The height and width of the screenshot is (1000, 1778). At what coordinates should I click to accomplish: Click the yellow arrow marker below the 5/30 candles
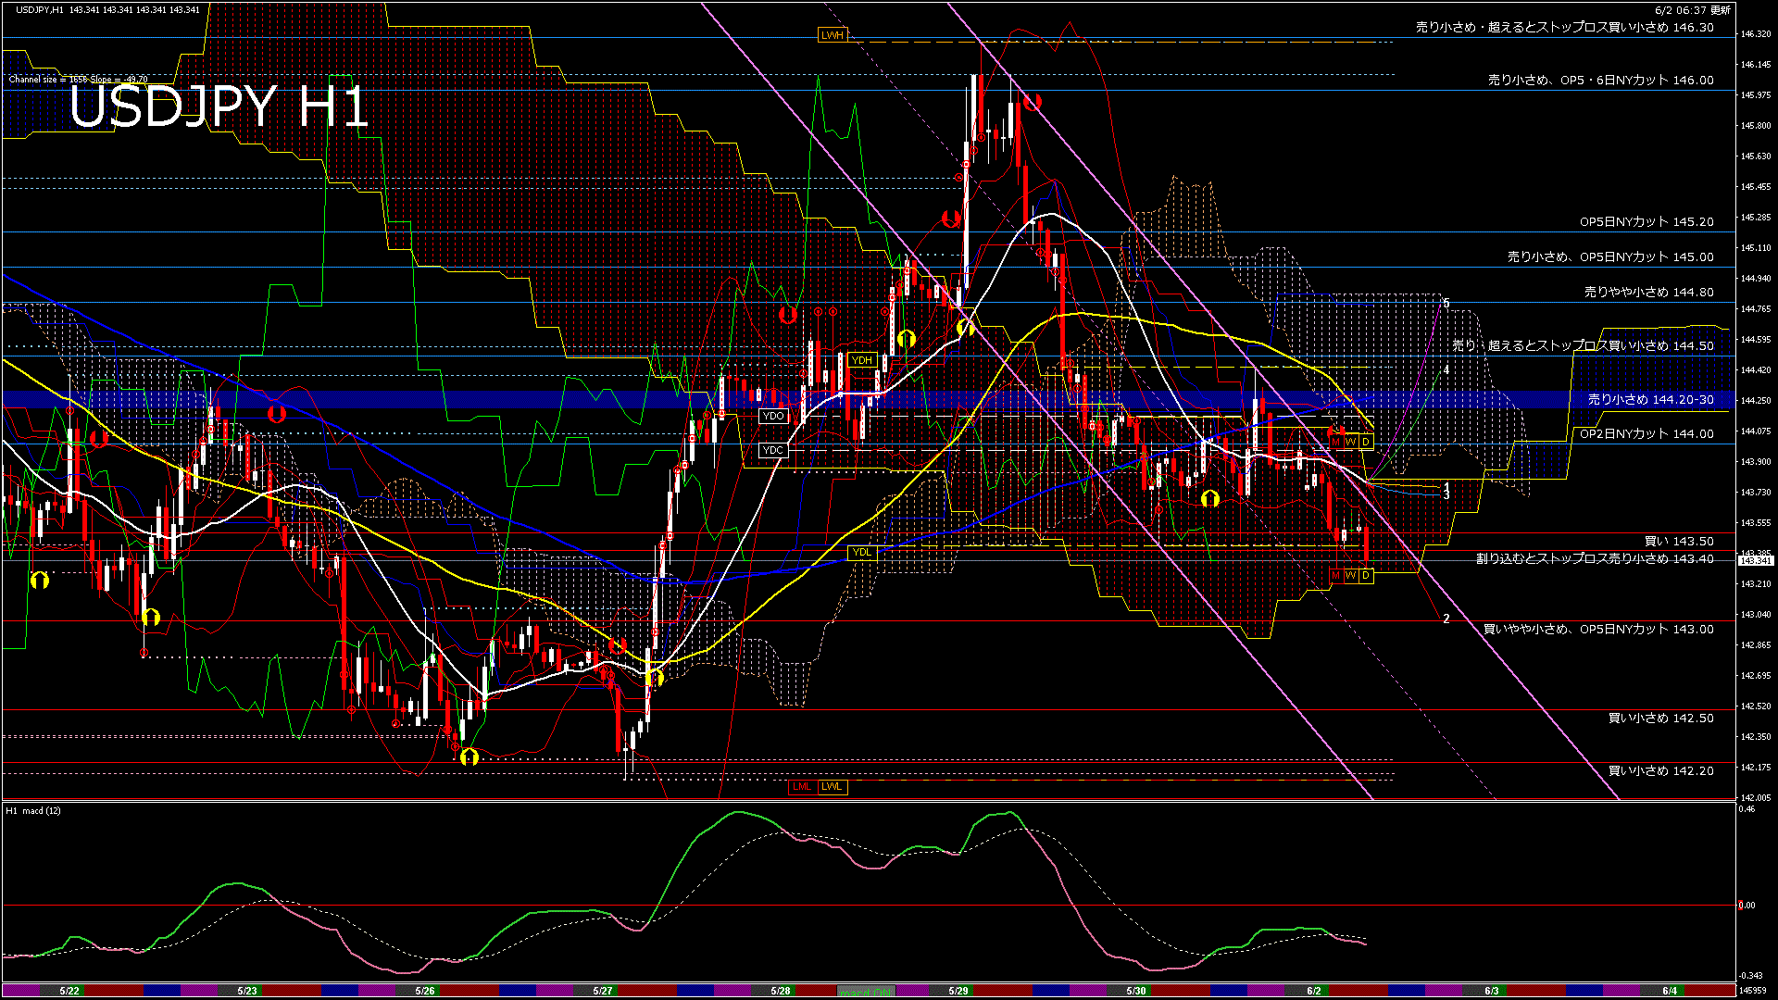click(1209, 499)
